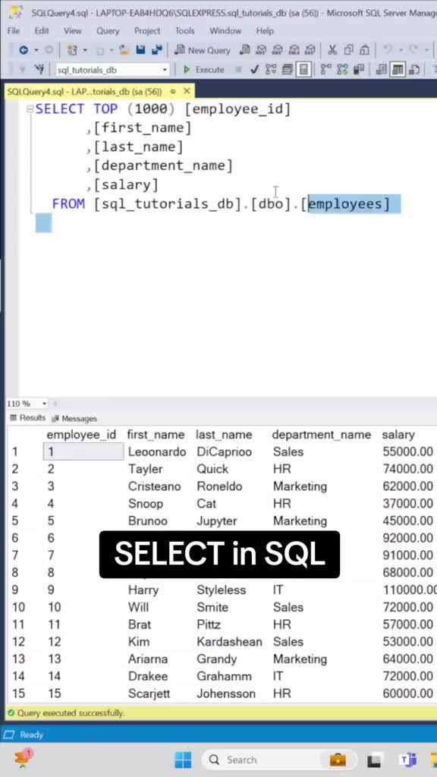
Task: Select Results to File output mode
Action: (414, 69)
